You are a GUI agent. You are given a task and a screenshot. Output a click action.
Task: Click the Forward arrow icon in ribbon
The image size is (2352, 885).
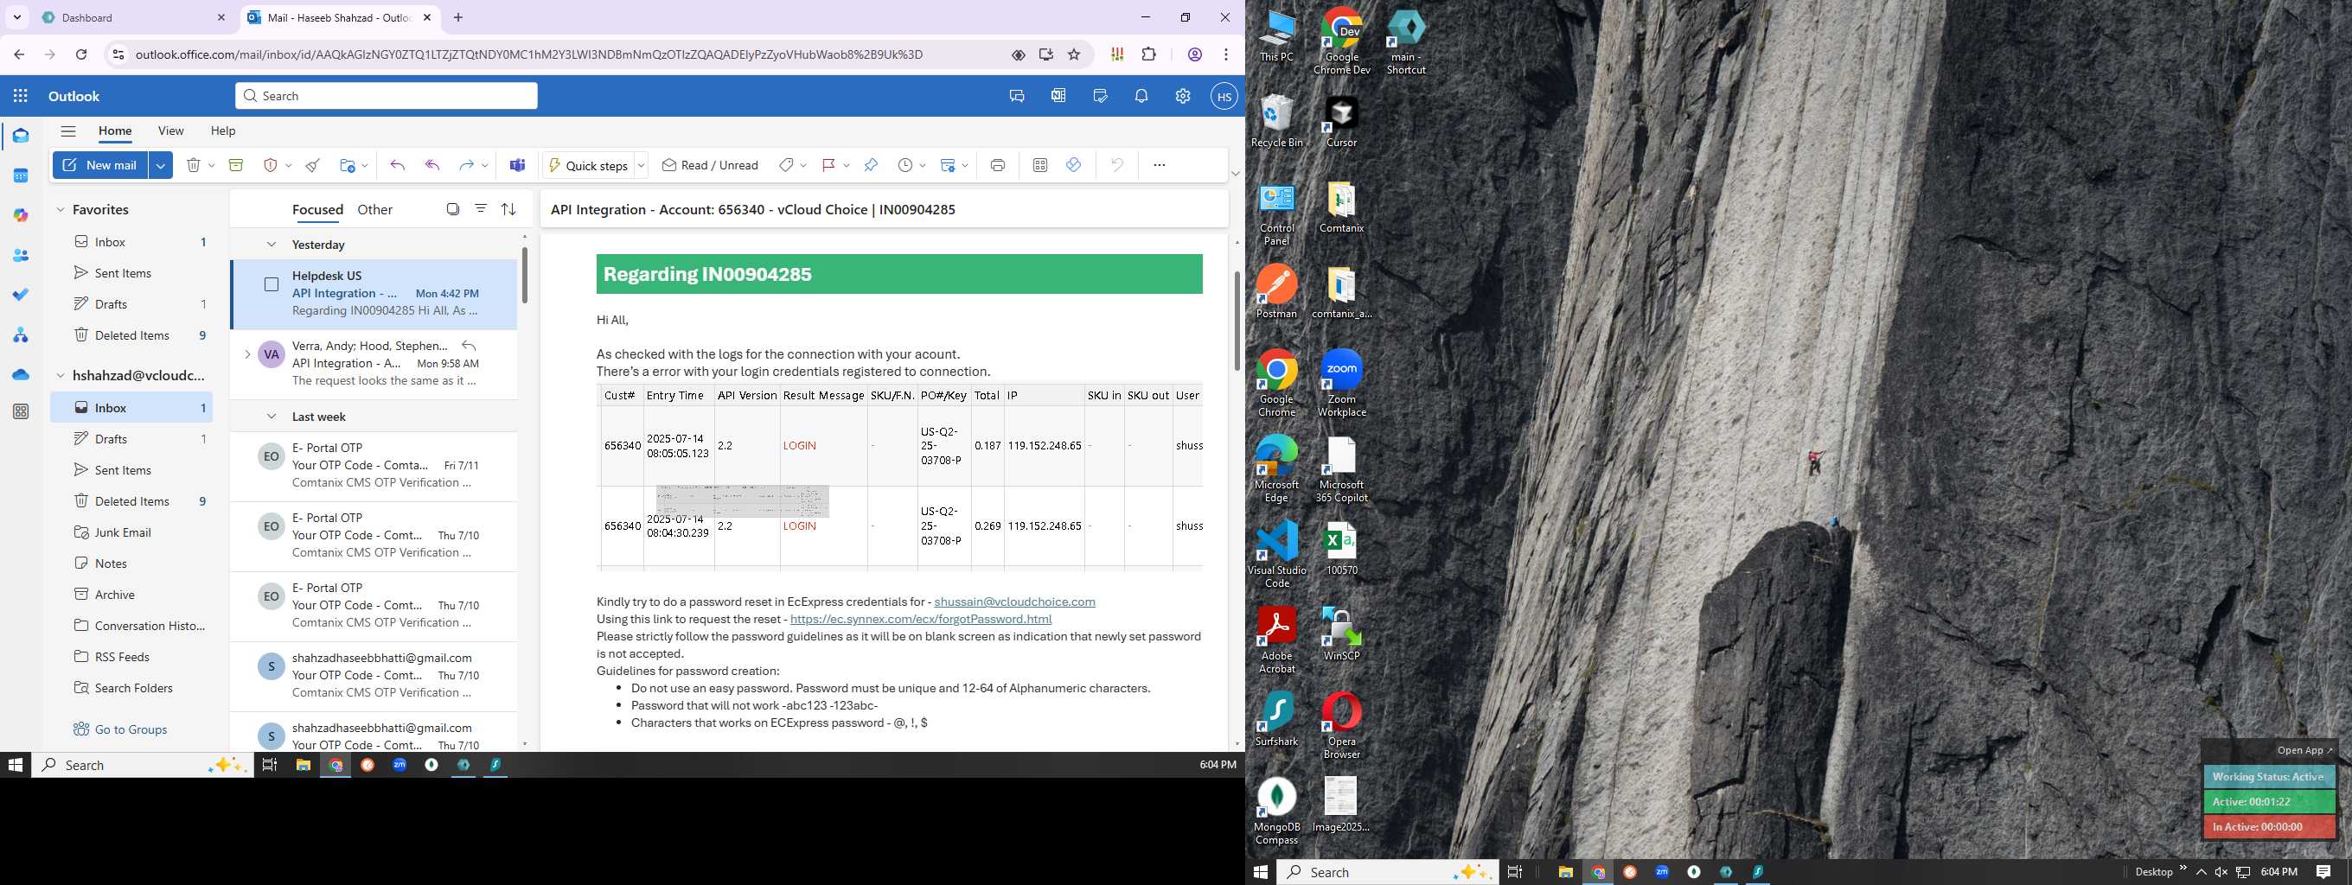467,165
